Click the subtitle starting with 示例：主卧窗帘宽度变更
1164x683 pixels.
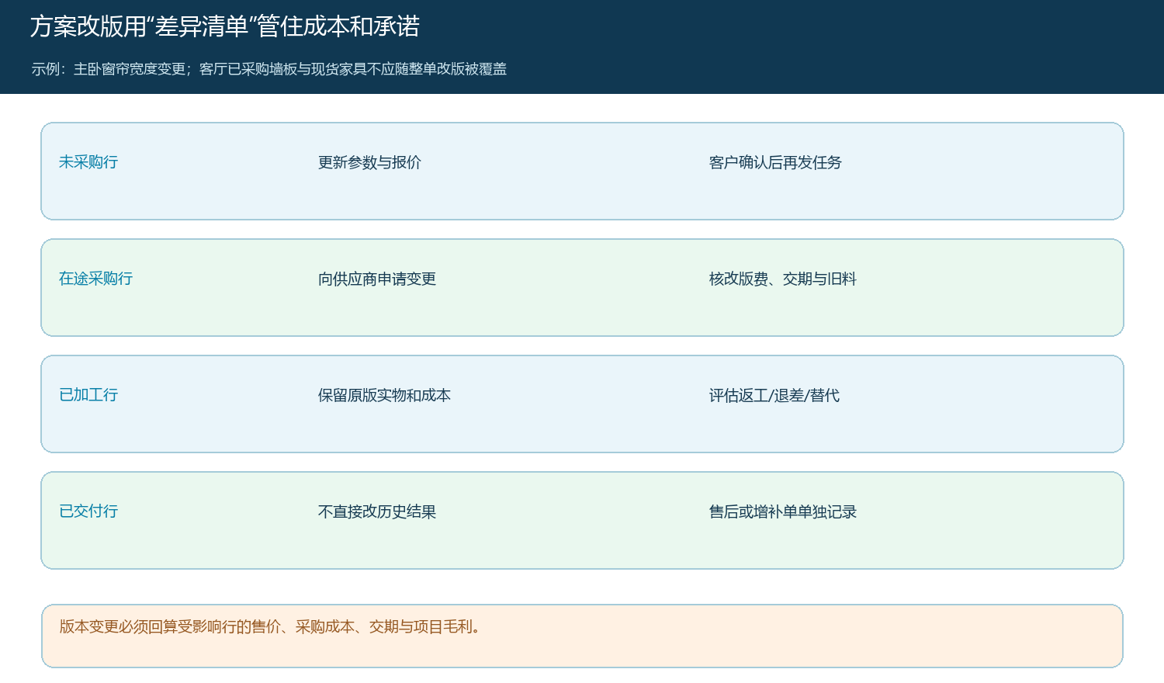269,69
